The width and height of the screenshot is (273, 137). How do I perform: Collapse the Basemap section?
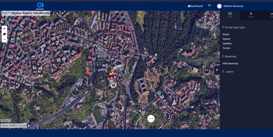(x=230, y=56)
